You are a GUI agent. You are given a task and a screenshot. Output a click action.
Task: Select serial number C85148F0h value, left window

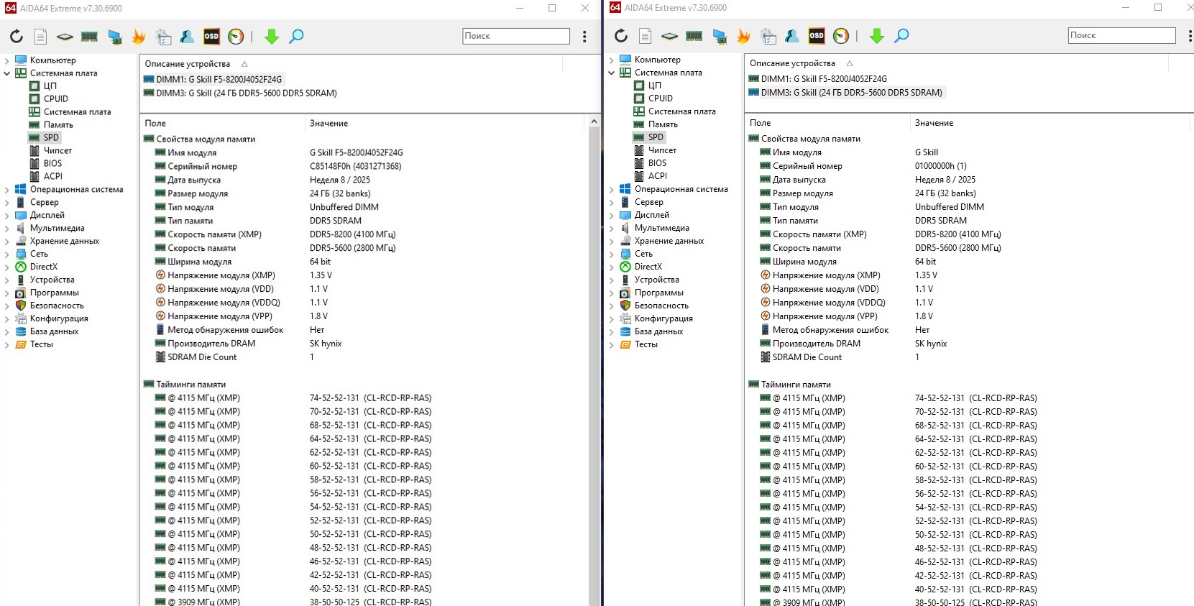point(355,167)
